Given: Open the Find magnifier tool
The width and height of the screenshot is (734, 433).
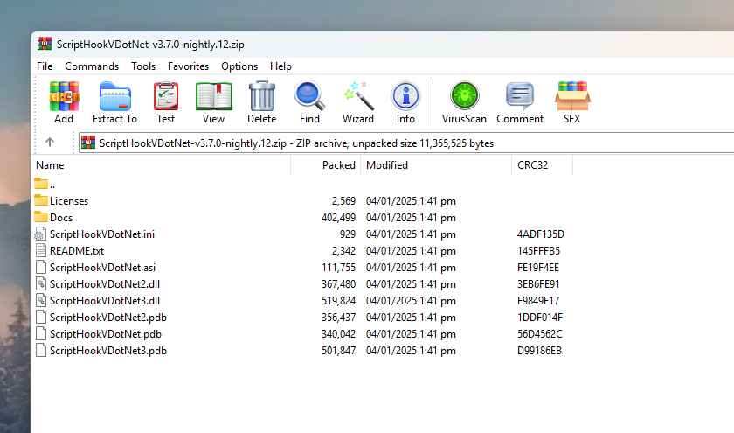Looking at the screenshot, I should pos(309,96).
